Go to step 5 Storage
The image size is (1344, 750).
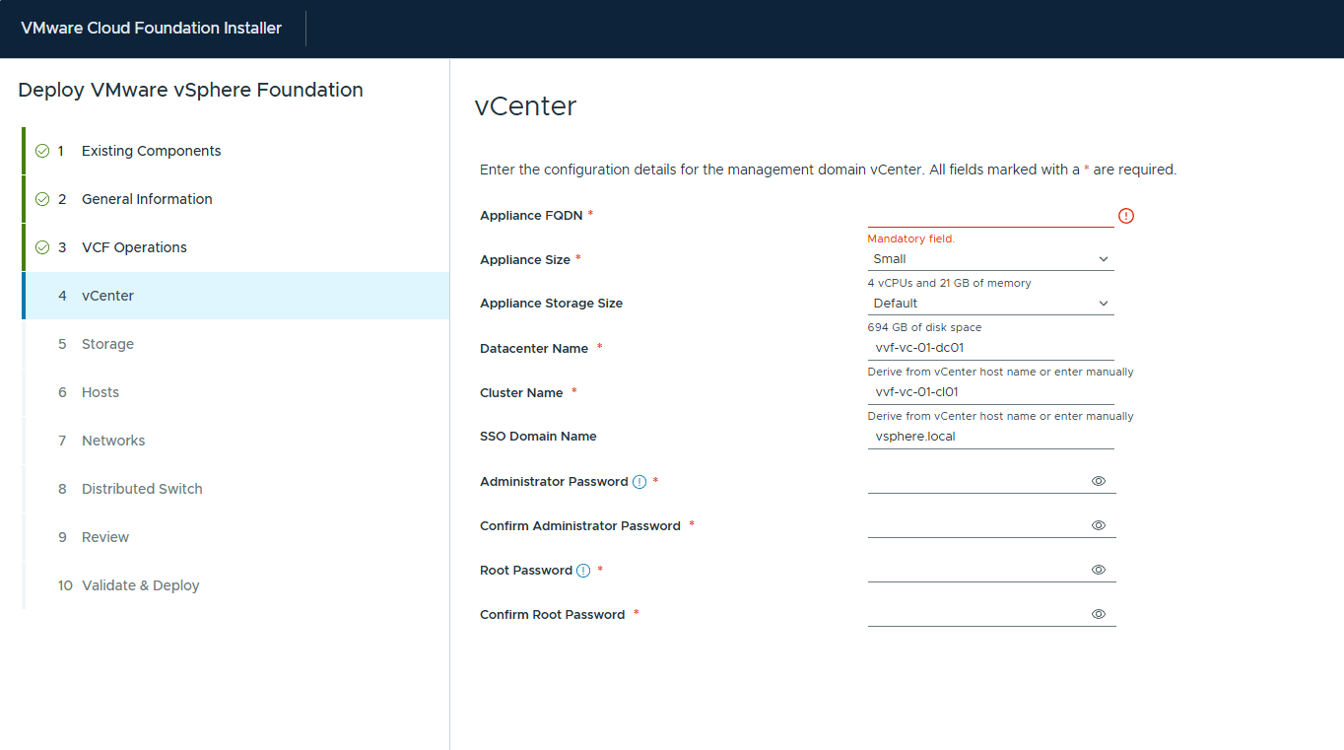coord(107,344)
